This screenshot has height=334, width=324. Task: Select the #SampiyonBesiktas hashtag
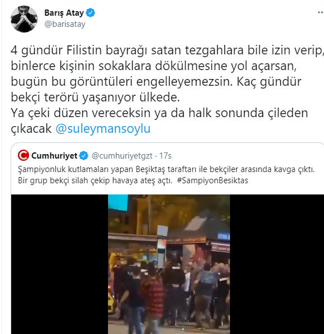(x=213, y=180)
